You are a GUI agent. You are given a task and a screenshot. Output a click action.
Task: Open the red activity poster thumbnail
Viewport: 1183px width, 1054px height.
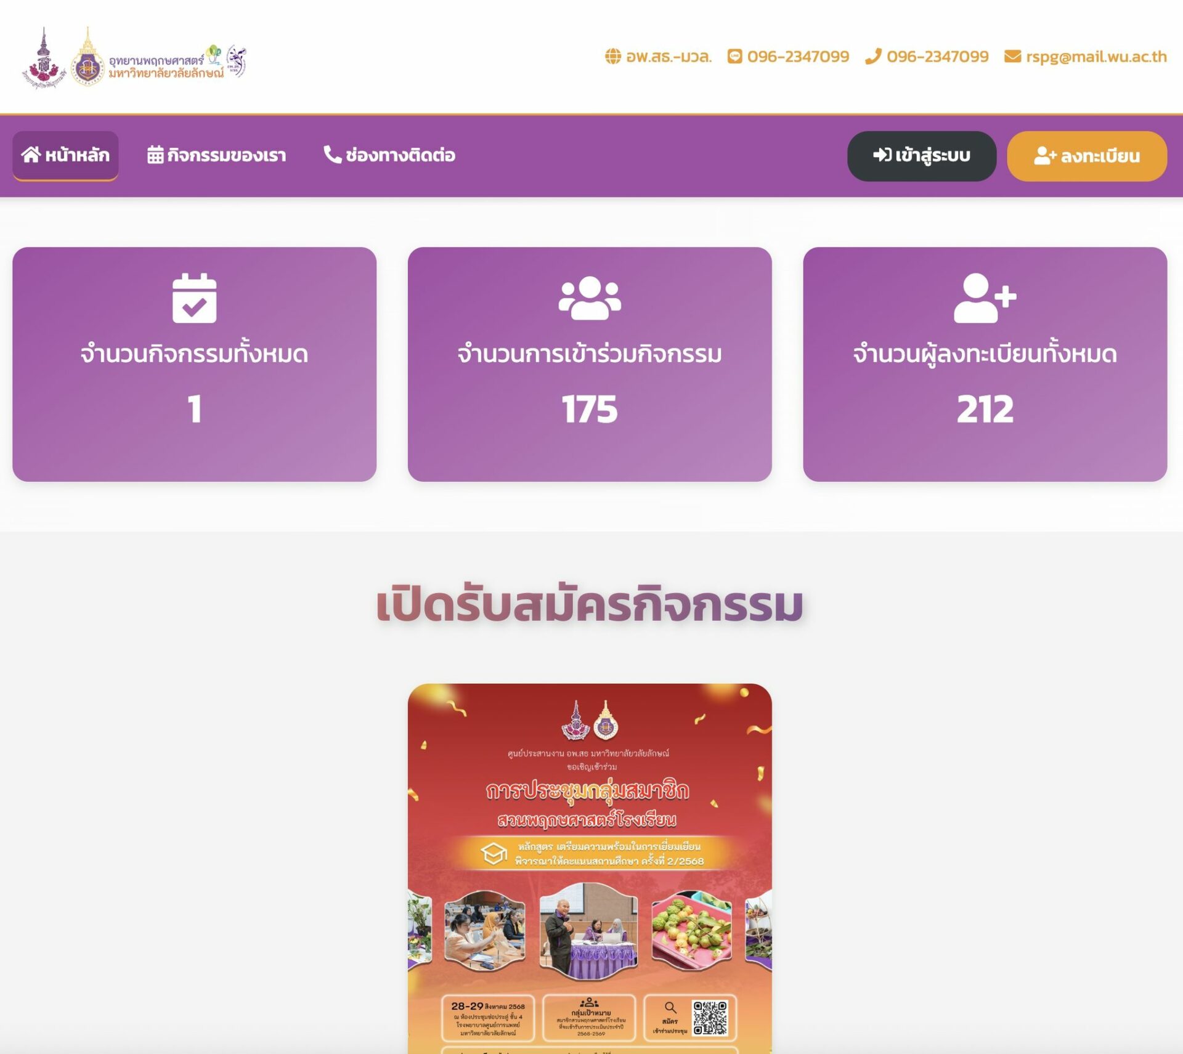point(590,868)
